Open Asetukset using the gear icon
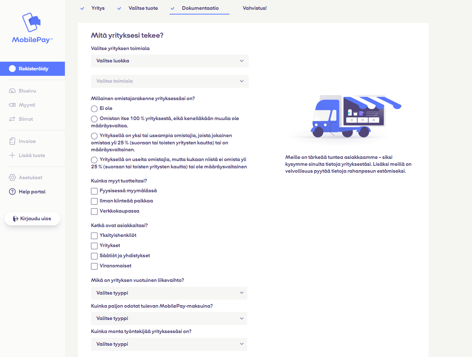The image size is (472, 357). (12, 177)
